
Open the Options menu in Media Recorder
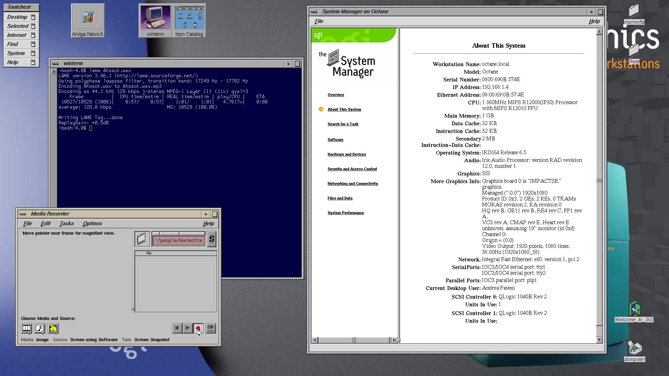tap(92, 224)
